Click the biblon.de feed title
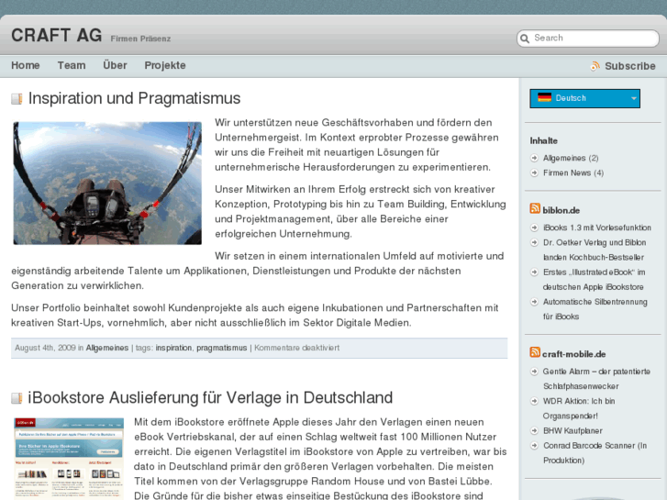667x500 pixels. pos(561,210)
